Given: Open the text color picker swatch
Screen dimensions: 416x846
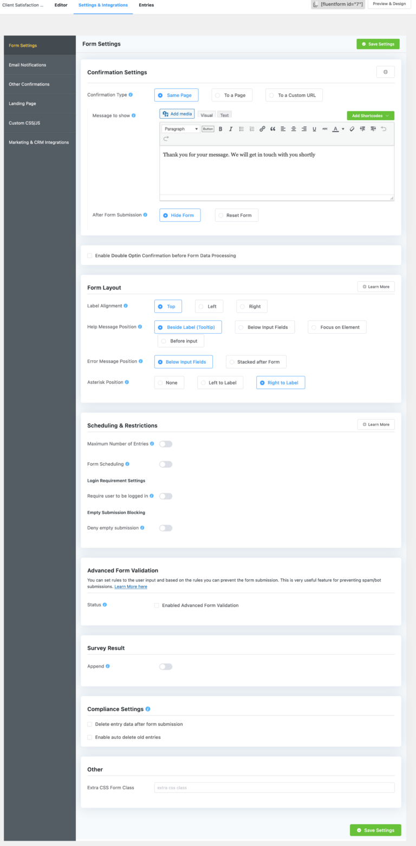Looking at the screenshot, I should click(x=335, y=128).
